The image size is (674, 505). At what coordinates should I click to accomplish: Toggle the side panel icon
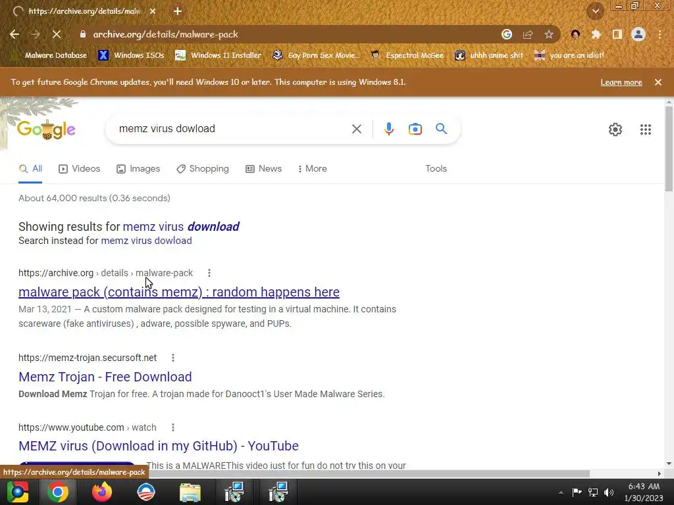click(x=617, y=34)
